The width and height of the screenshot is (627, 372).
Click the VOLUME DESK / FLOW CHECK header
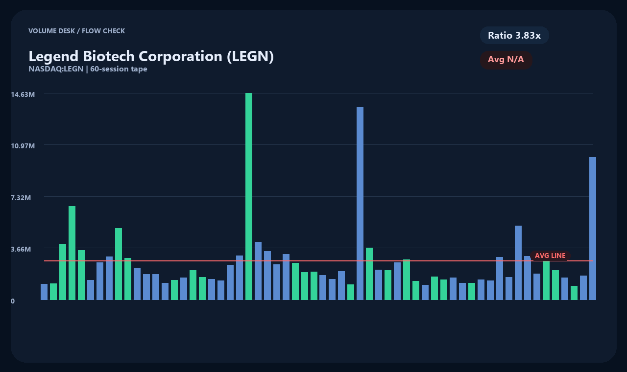coord(76,31)
